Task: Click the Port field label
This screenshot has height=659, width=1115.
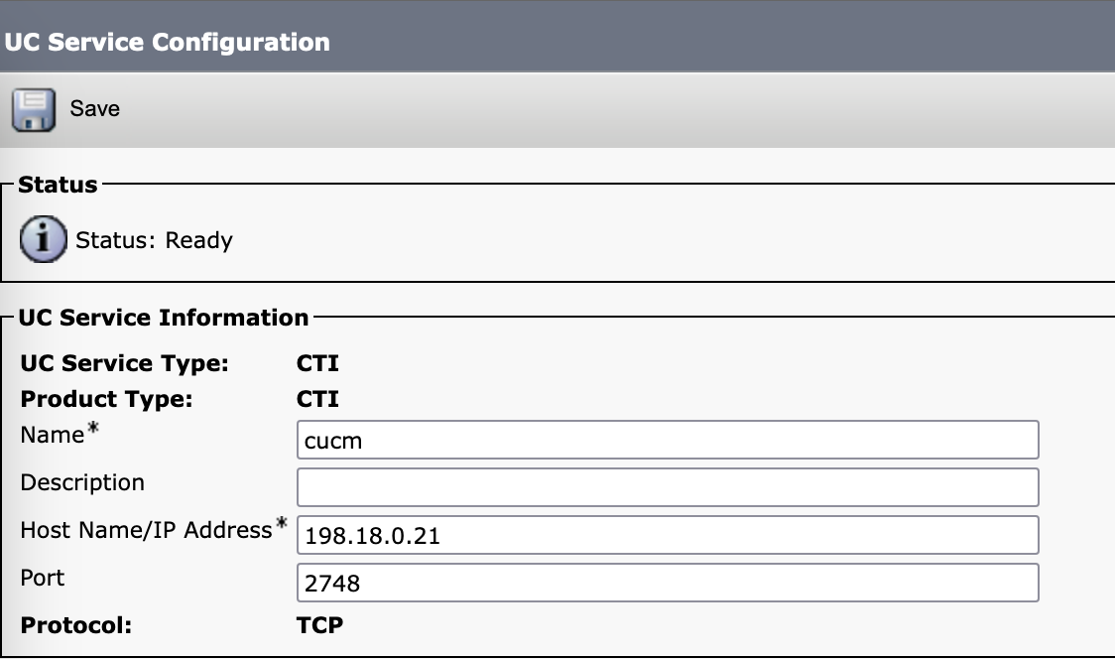Action: coord(43,578)
